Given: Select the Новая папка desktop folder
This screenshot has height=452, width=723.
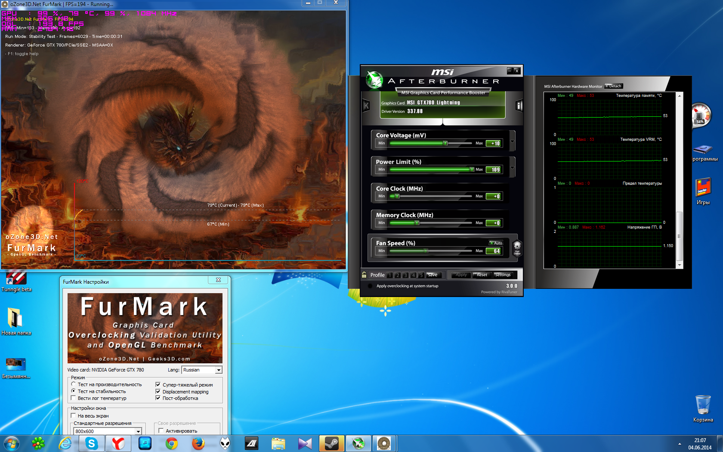Looking at the screenshot, I should [16, 322].
